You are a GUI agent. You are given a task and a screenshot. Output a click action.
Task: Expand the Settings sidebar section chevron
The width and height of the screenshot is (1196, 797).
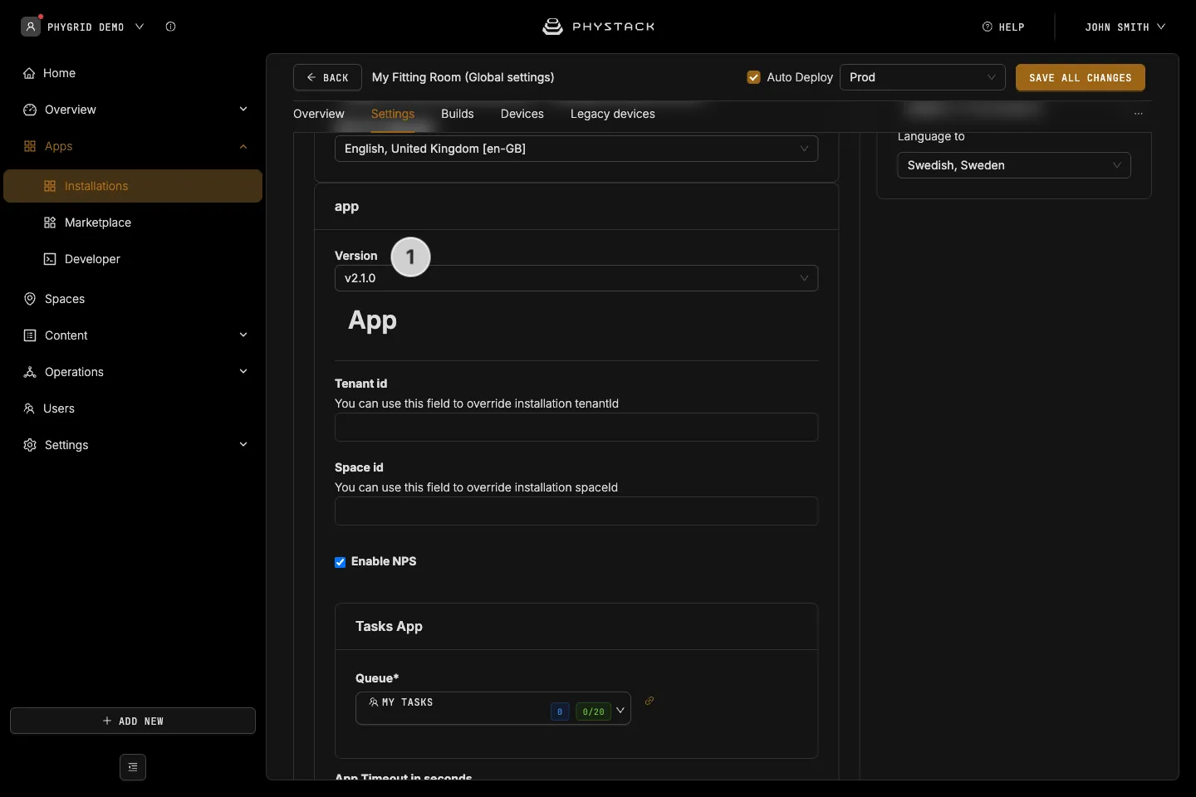pos(243,445)
